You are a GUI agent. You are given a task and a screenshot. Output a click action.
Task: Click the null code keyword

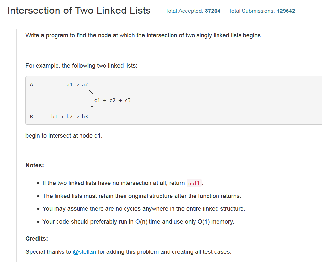click(x=194, y=183)
